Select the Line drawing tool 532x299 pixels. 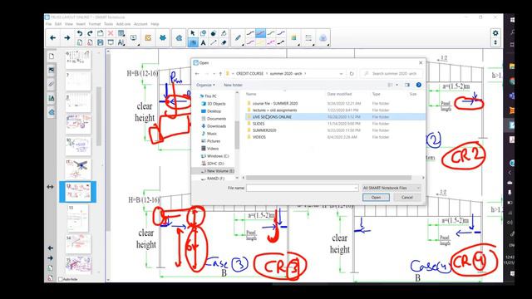pyautogui.click(x=213, y=42)
